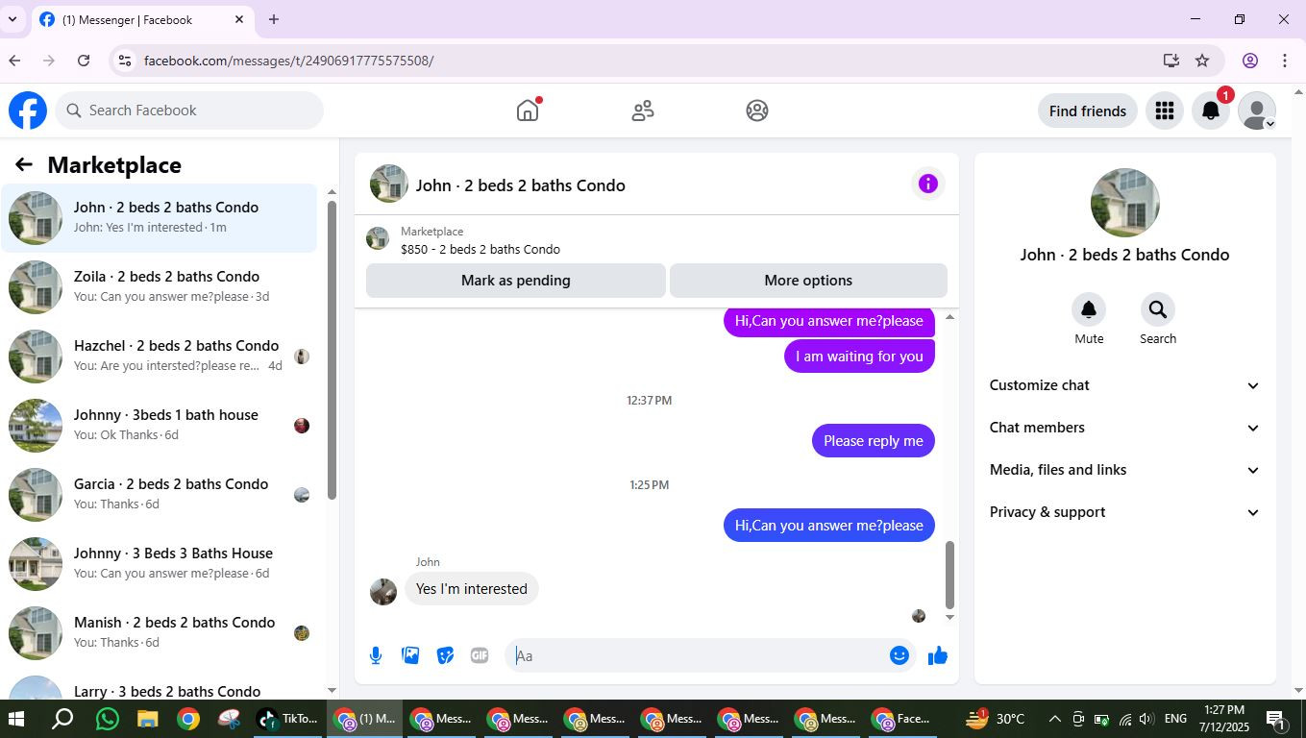
Task: Open the emoji picker smiley
Action: click(x=899, y=655)
